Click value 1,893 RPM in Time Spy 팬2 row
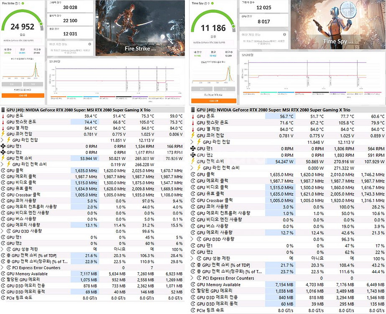The width and height of the screenshot is (386, 314). coord(344,155)
